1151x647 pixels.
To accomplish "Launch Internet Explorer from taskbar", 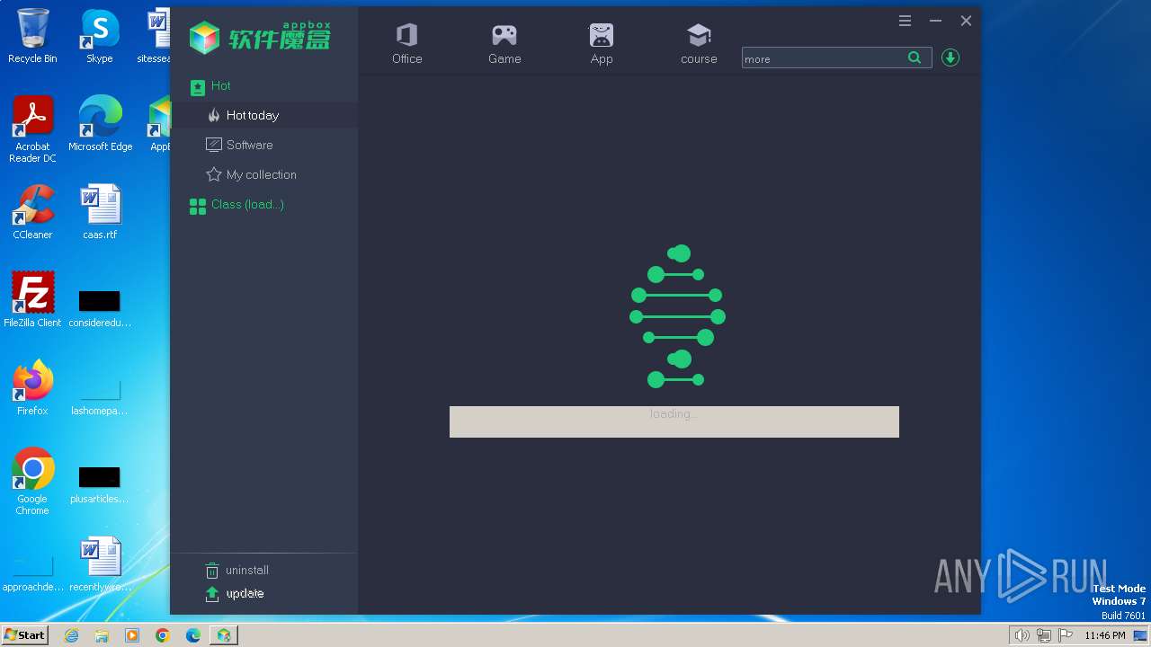I will click(71, 635).
